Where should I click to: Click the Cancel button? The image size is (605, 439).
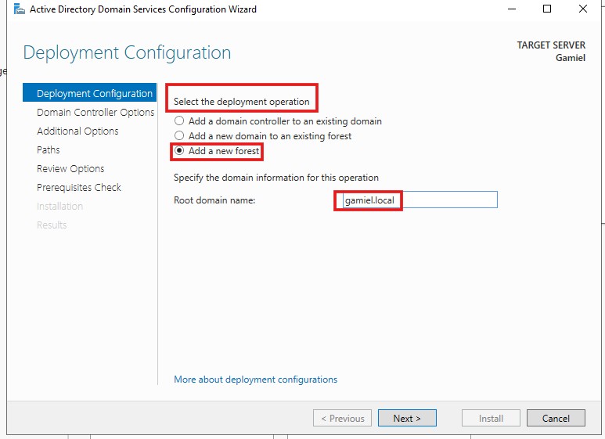[x=556, y=418]
